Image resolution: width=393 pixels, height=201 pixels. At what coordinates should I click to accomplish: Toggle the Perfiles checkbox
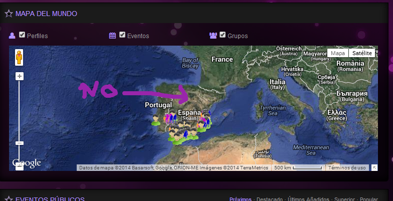click(22, 35)
